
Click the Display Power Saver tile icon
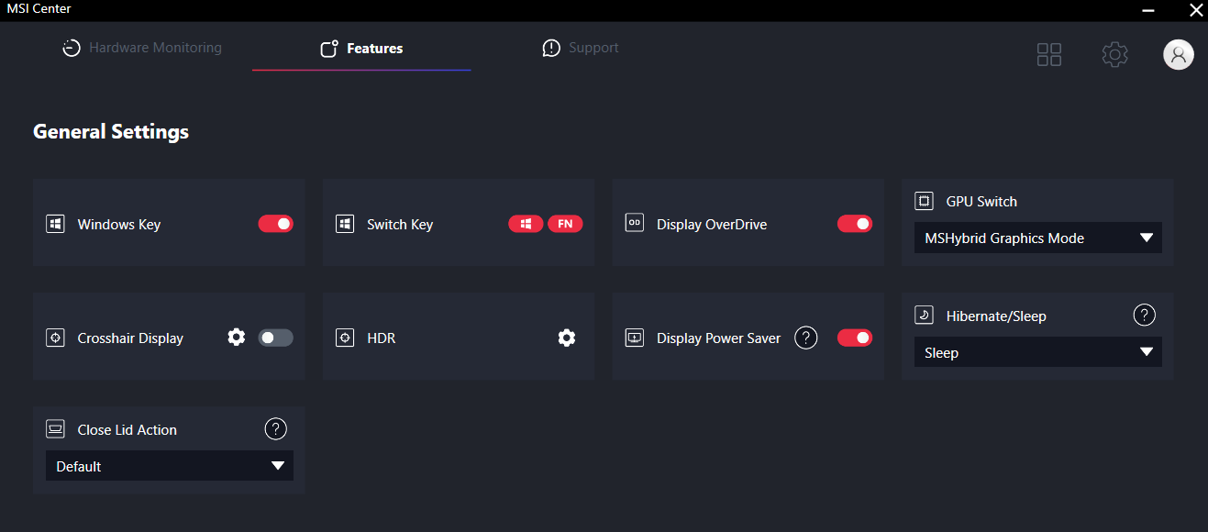(635, 338)
